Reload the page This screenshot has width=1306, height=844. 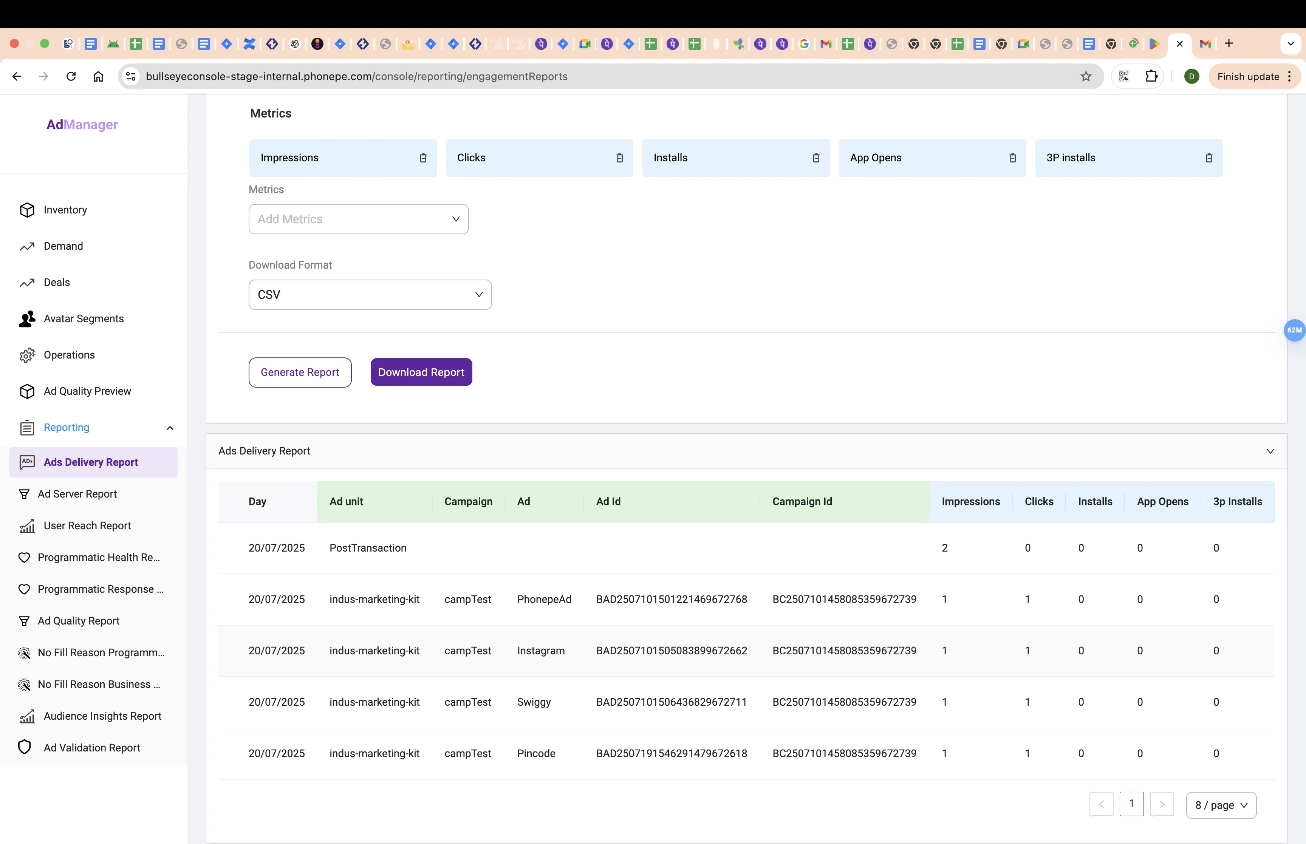71,77
